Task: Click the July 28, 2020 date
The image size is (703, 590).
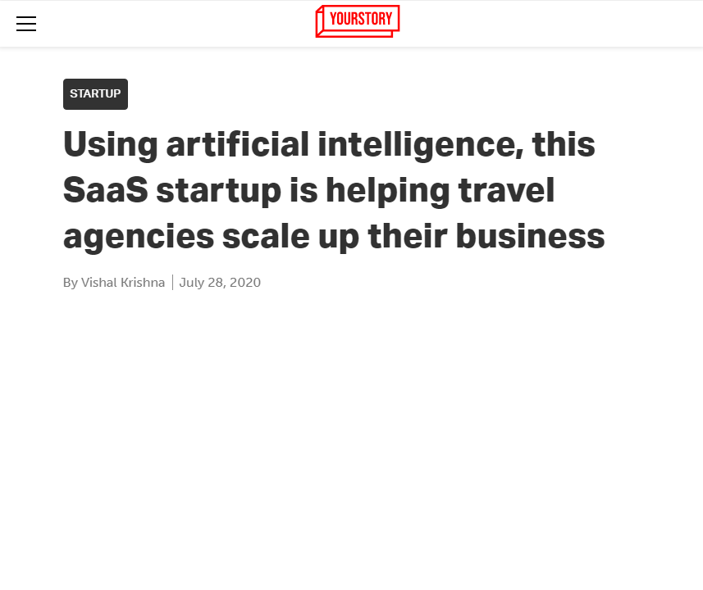Action: [x=220, y=282]
